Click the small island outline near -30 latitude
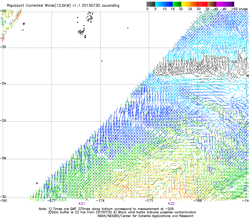Viewport: 249px width, 218px height. 37,183
